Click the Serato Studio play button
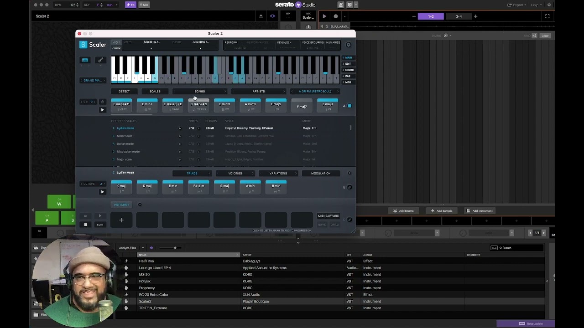Image resolution: width=584 pixels, height=328 pixels. pyautogui.click(x=324, y=16)
